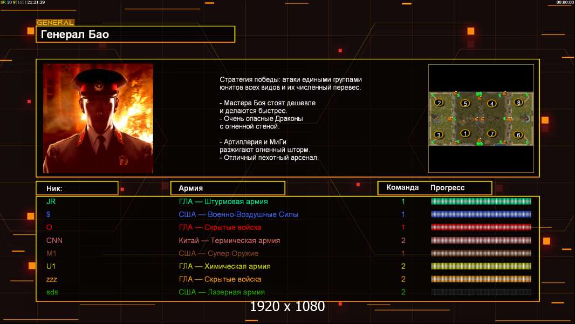Click the red progress bar for O
The width and height of the screenshot is (575, 324).
pyautogui.click(x=481, y=227)
